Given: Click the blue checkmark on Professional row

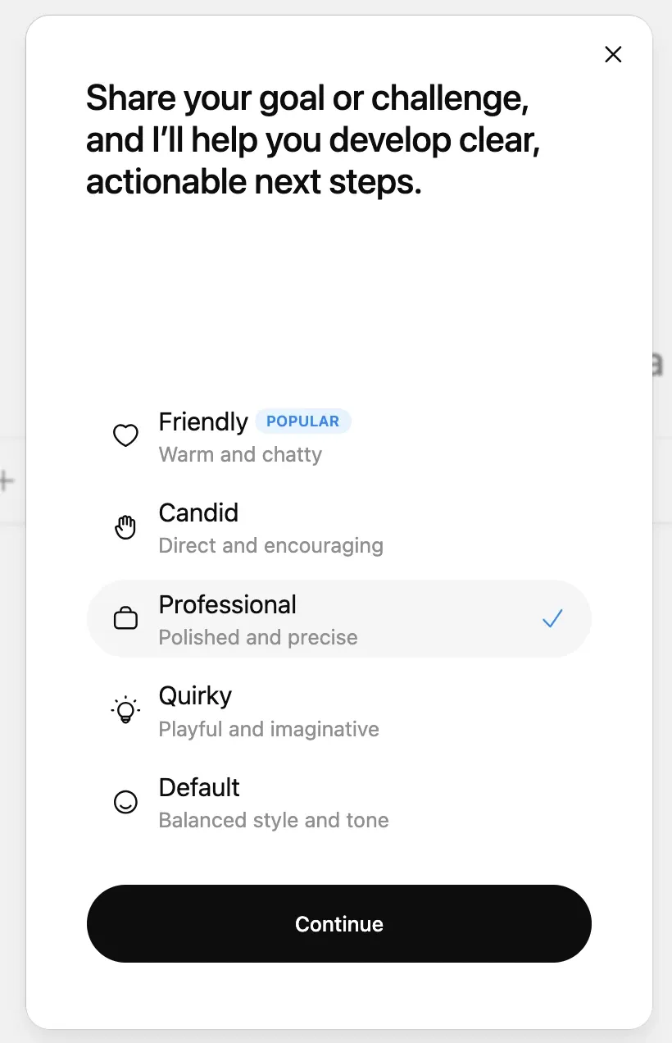Looking at the screenshot, I should [x=552, y=619].
